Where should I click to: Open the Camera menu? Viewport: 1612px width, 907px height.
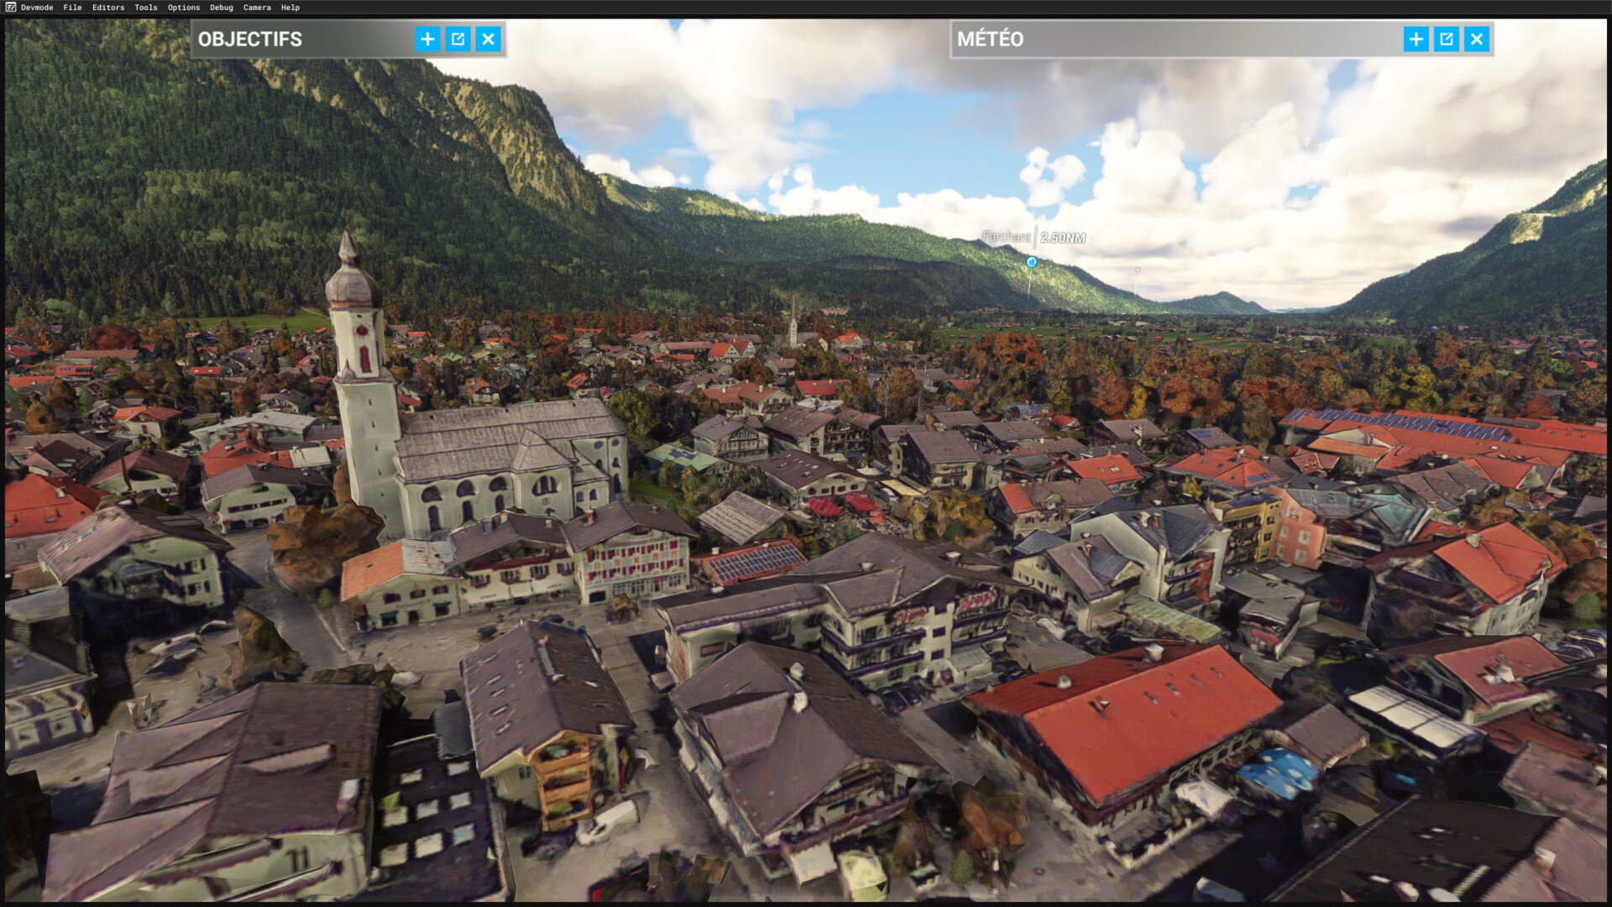(x=257, y=8)
